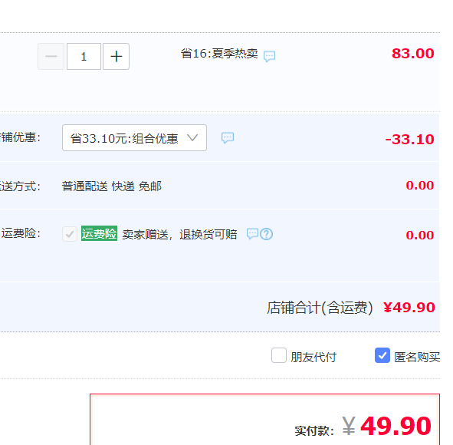The height and width of the screenshot is (445, 453).
Task: Click the quantity input field showing 1
Action: pyautogui.click(x=84, y=56)
